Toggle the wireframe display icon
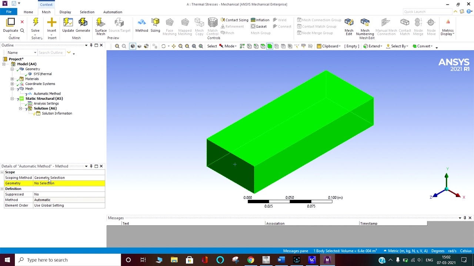The image size is (474, 266). [146, 46]
